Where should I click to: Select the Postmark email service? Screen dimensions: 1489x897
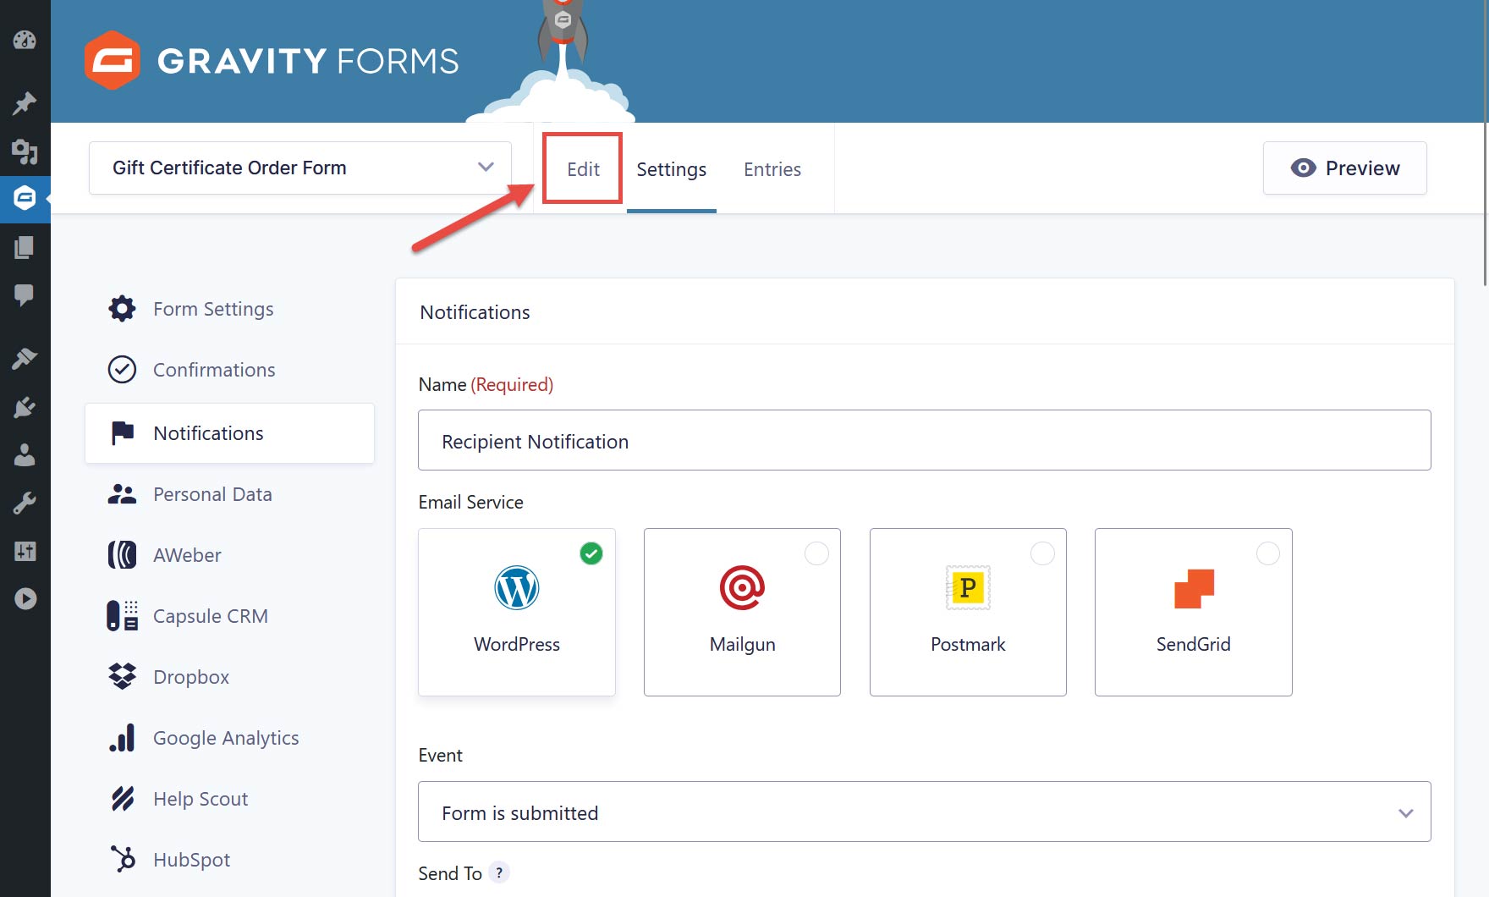click(x=968, y=612)
